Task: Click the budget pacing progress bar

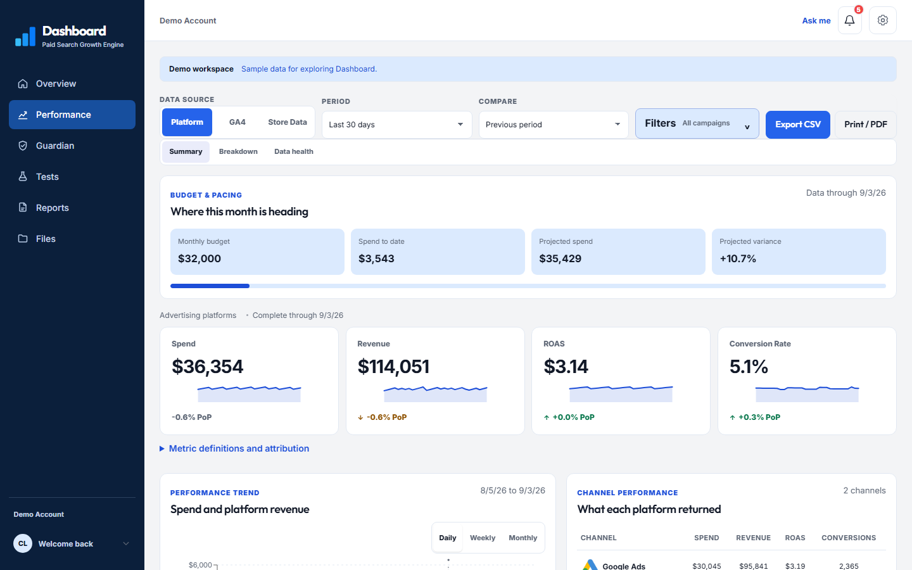Action: [x=528, y=286]
